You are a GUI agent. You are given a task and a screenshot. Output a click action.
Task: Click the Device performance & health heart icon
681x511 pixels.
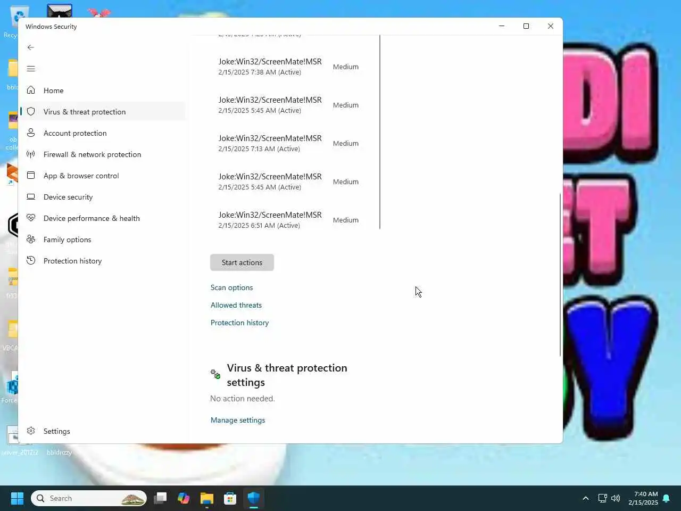coord(31,218)
